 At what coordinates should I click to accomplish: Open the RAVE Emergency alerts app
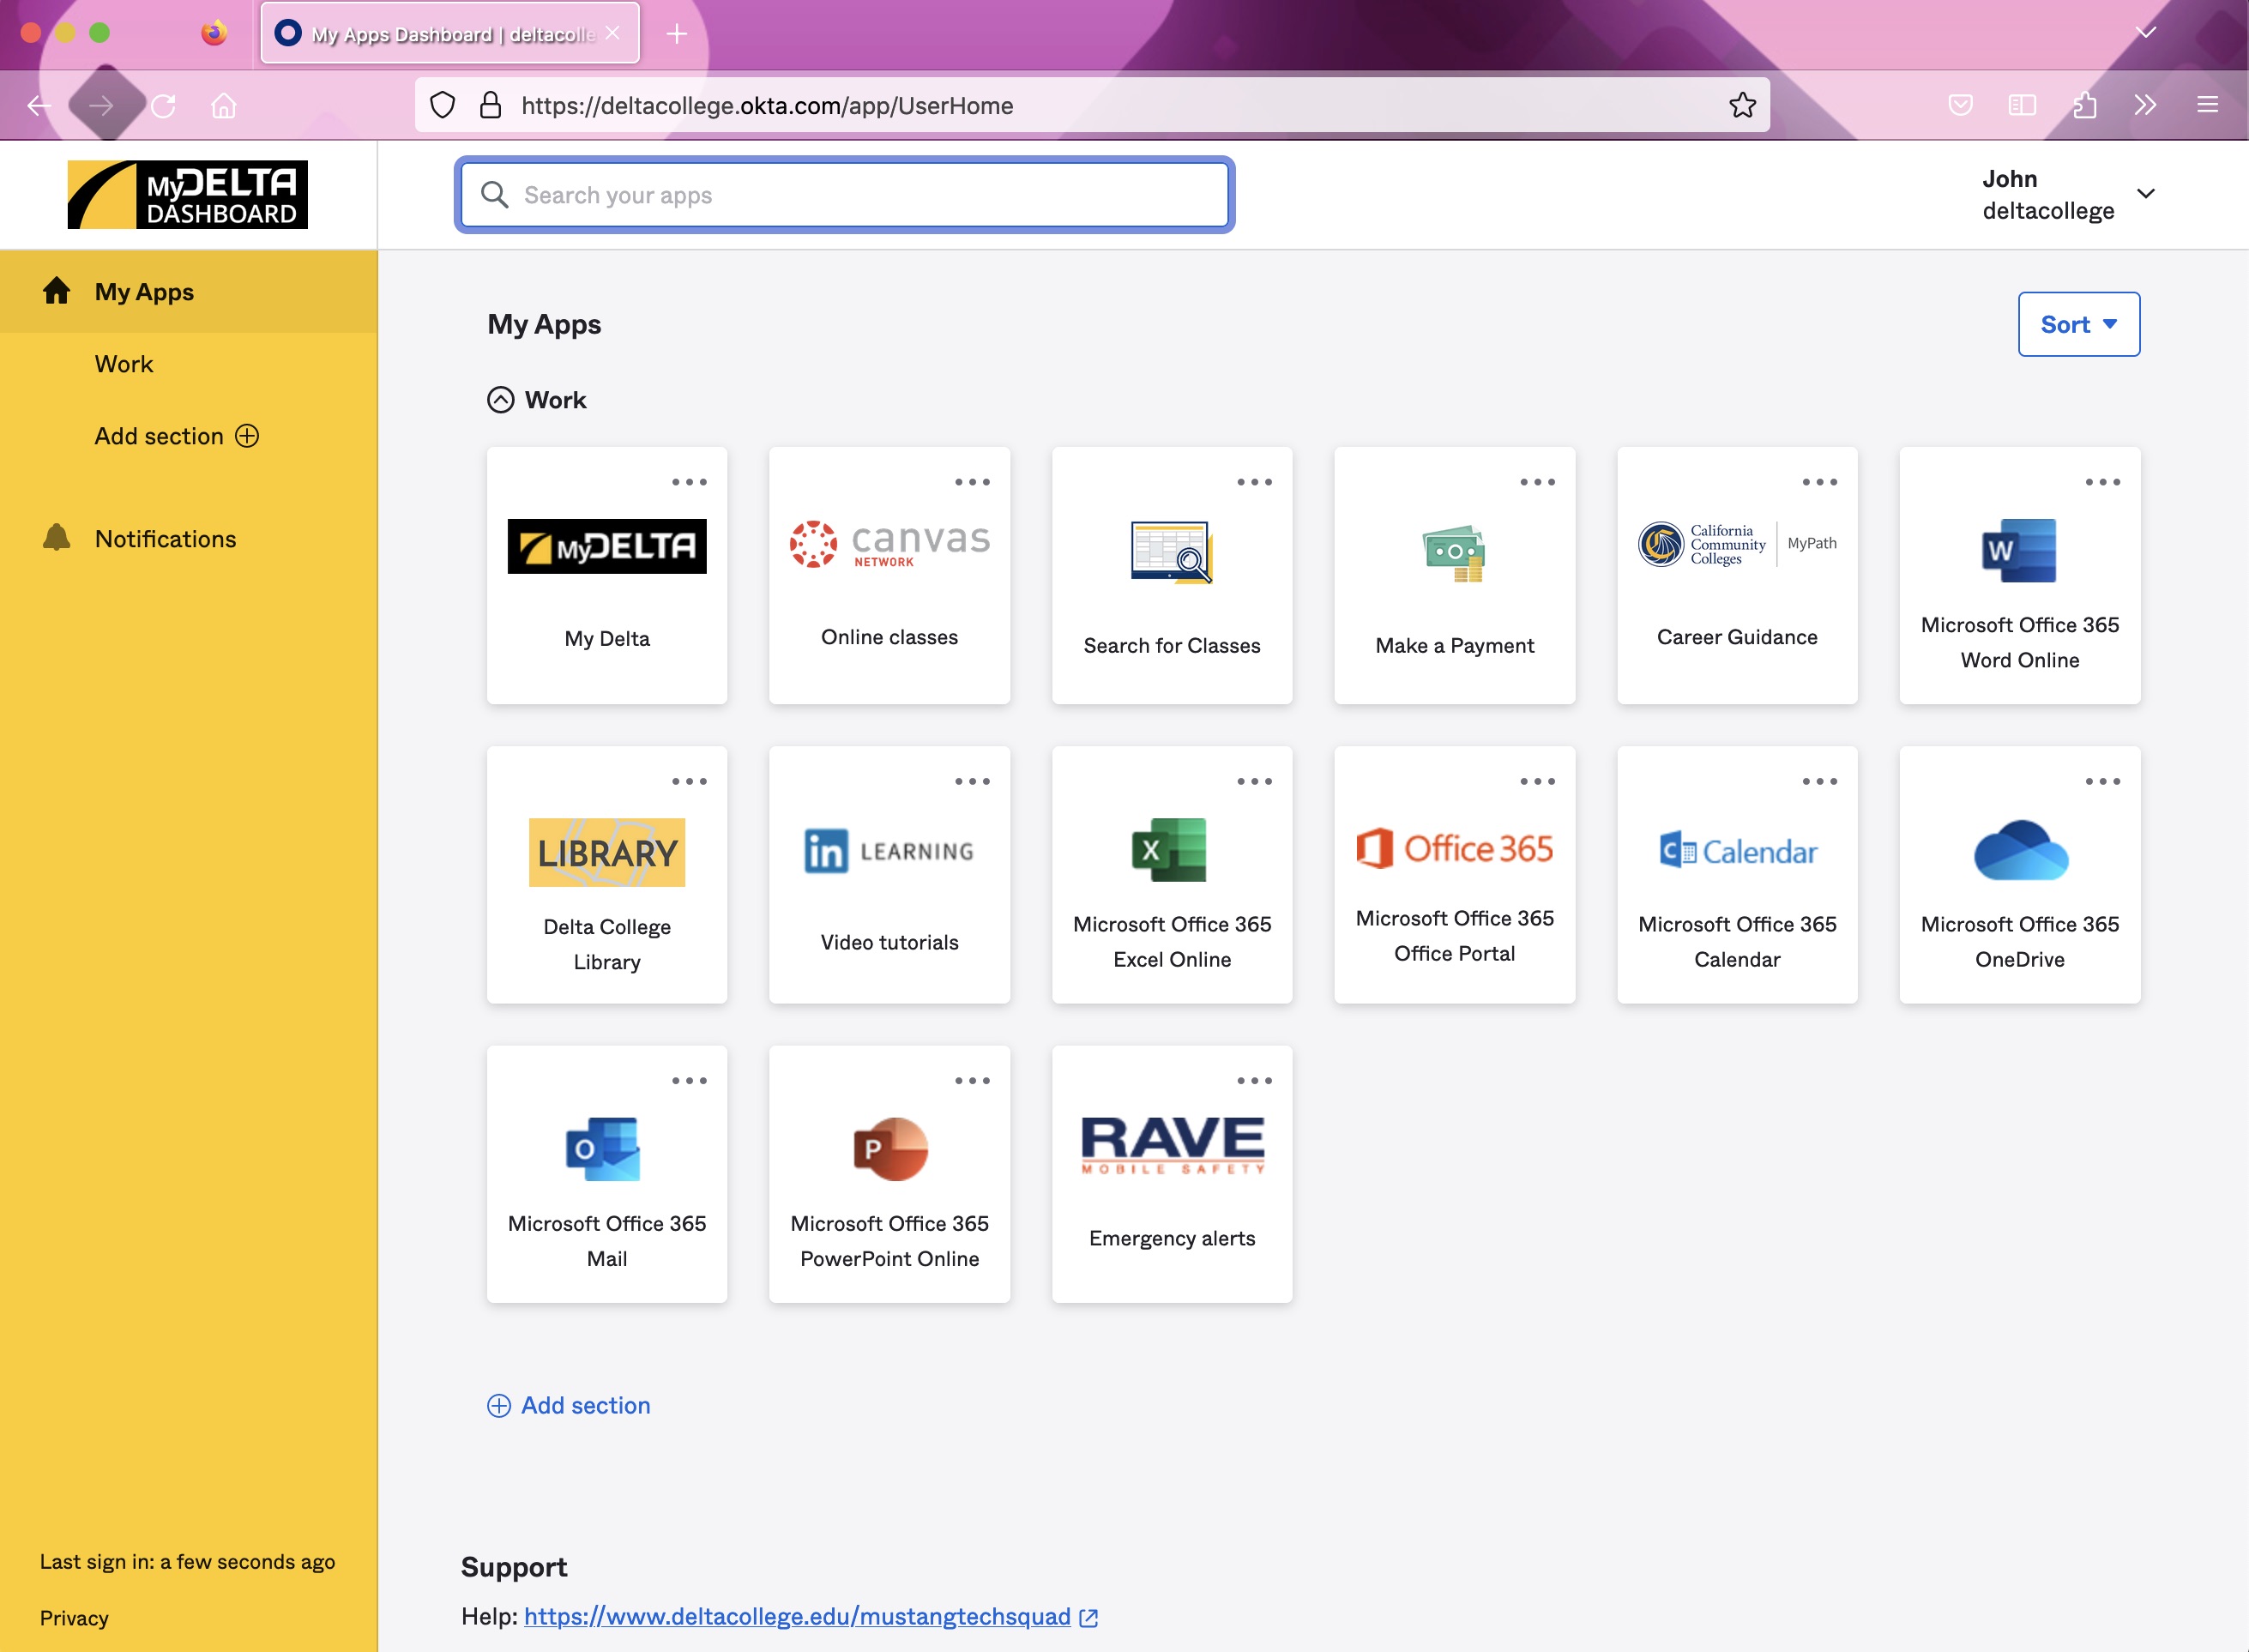tap(1171, 1174)
